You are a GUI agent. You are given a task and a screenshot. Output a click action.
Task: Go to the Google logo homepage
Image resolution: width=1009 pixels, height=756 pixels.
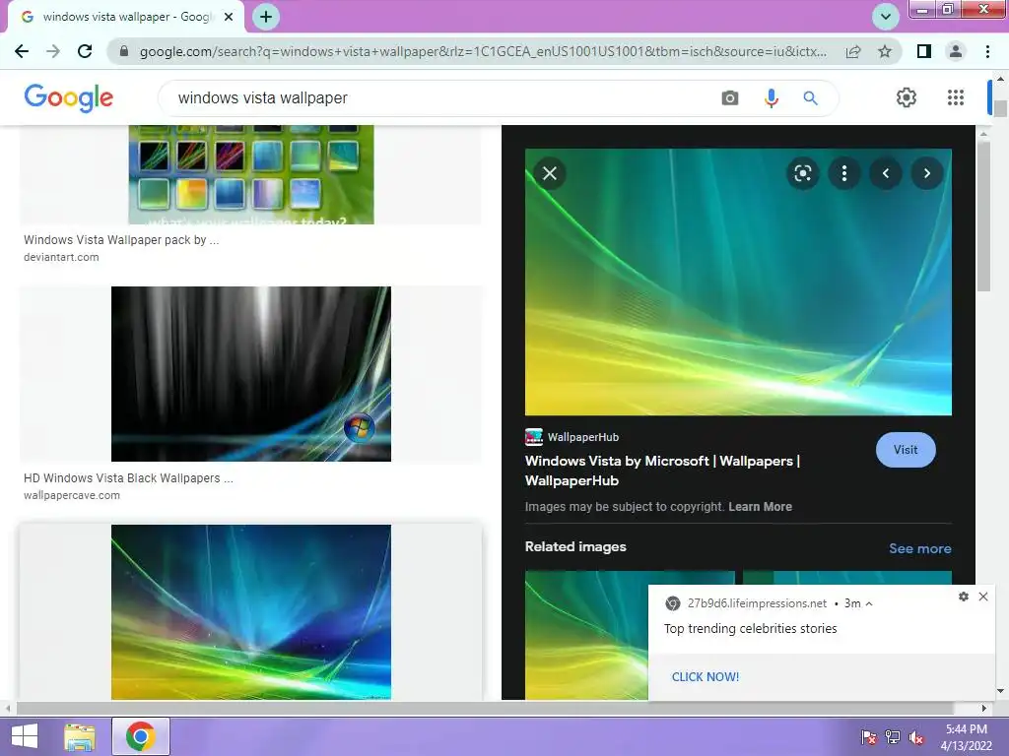(68, 97)
